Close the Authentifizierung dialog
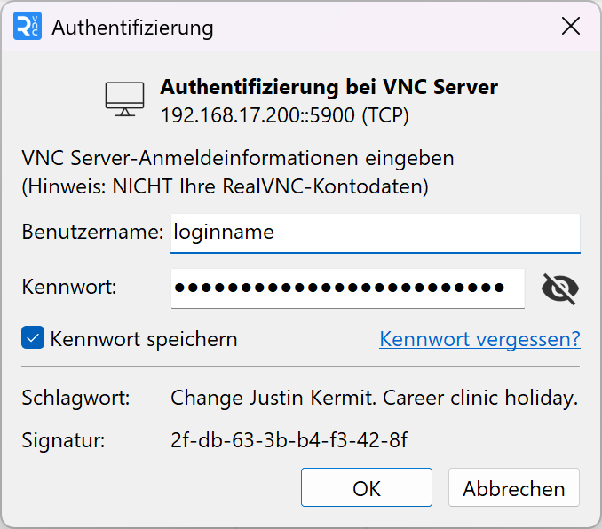Screen dimensions: 602x529 point(571,27)
